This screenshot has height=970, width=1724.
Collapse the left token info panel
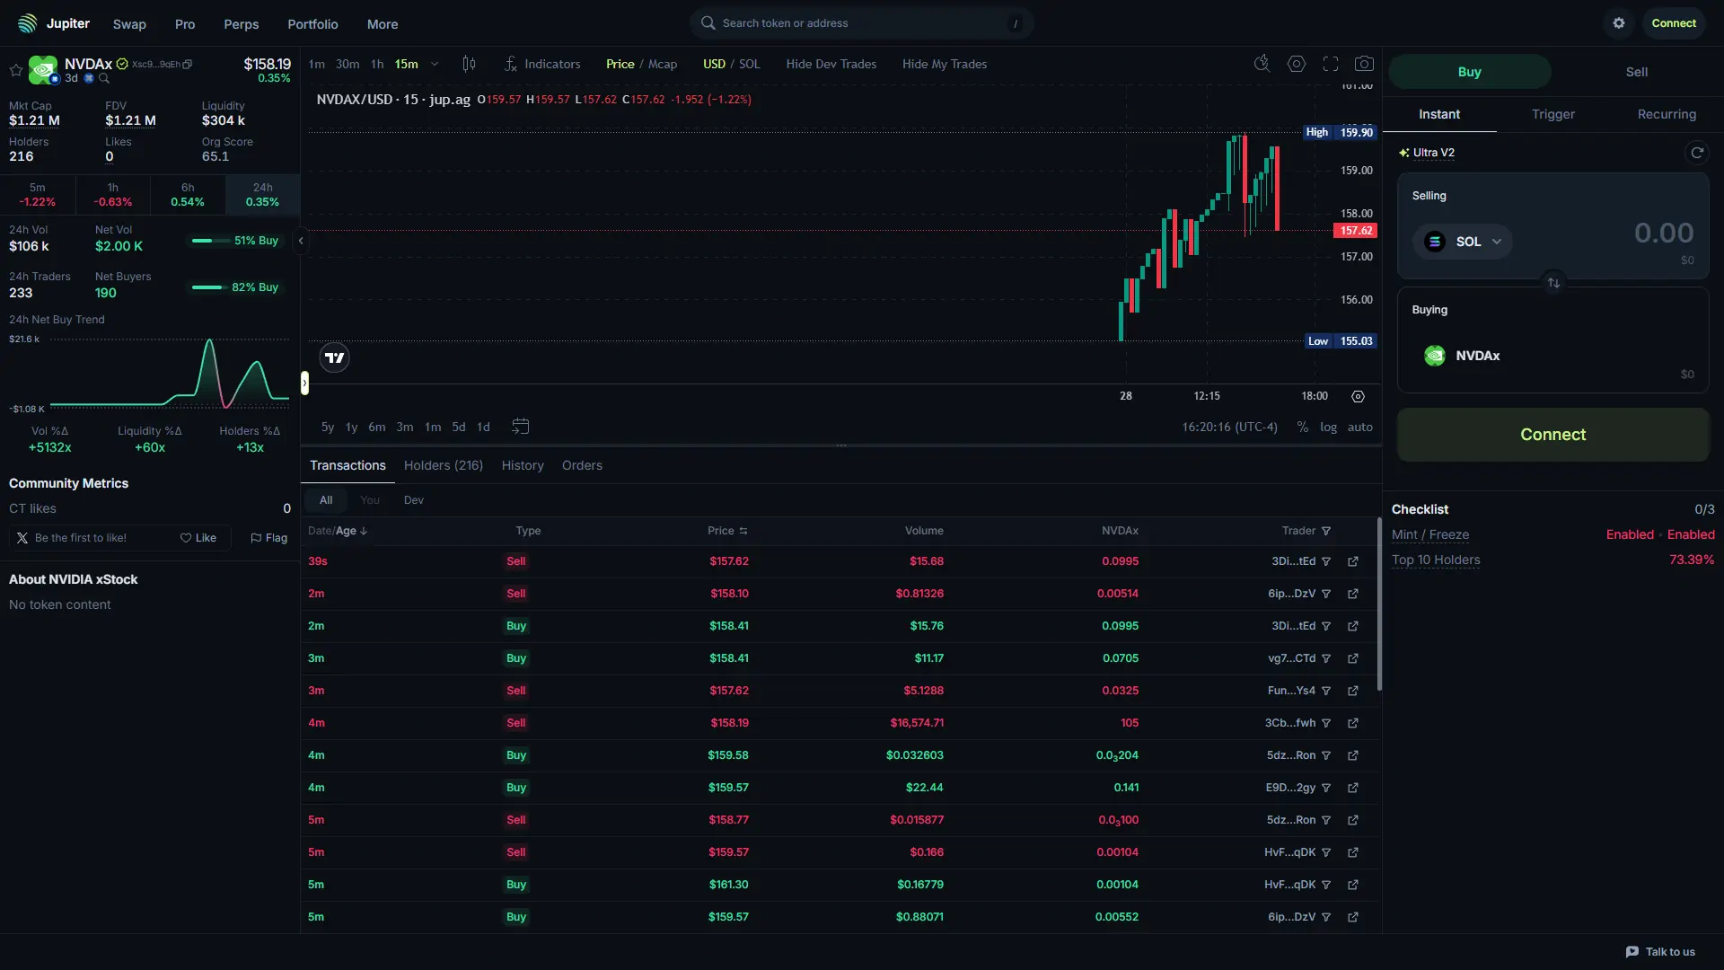(x=301, y=241)
